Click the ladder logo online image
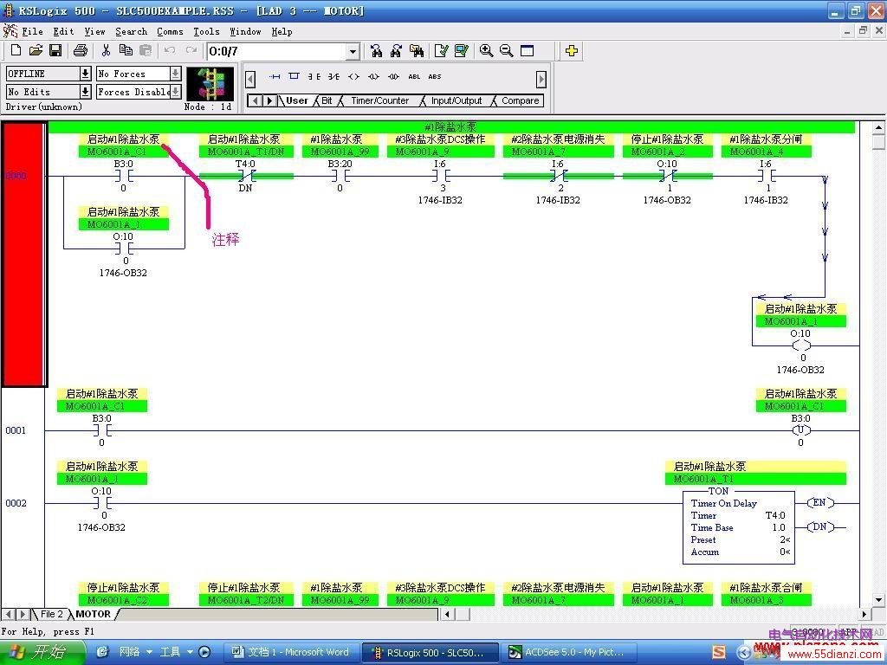The image size is (887, 665). point(210,84)
